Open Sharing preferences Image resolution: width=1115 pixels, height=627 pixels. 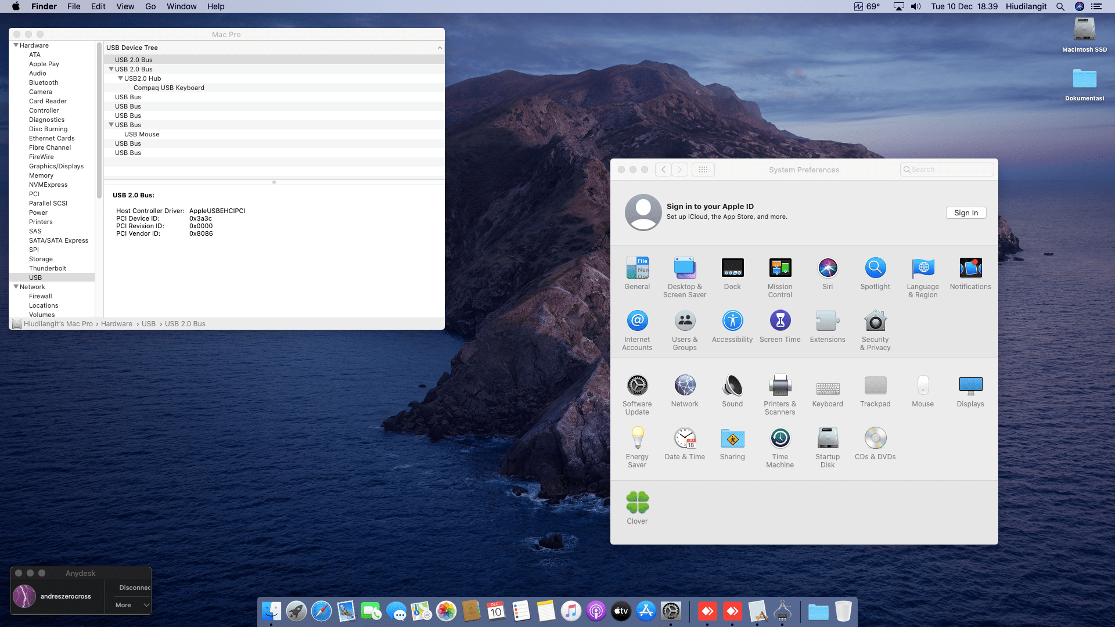coord(732,439)
